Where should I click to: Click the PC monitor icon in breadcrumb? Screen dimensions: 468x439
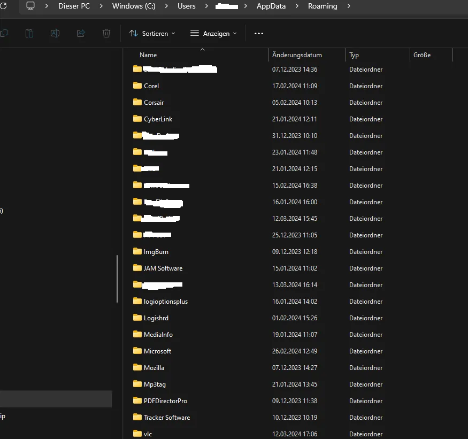click(x=30, y=6)
